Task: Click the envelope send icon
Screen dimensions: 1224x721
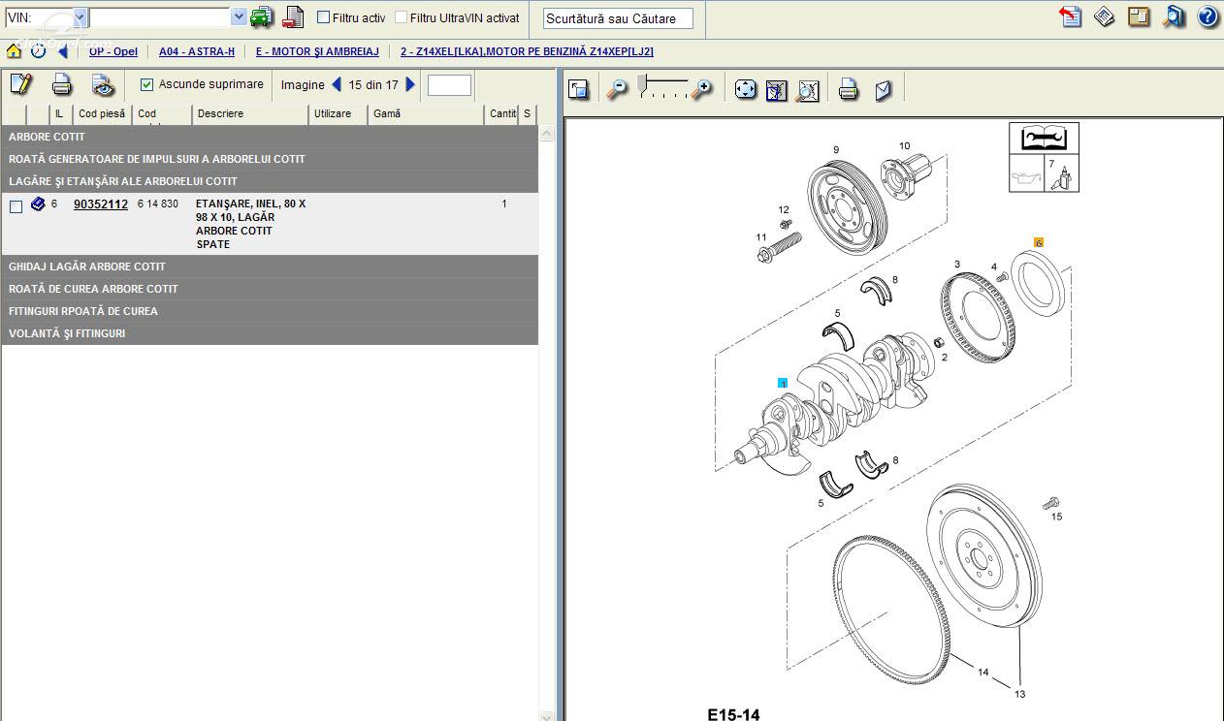Action: tap(883, 90)
